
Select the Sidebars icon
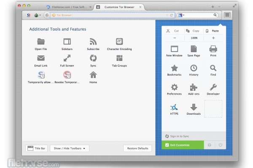point(67,42)
